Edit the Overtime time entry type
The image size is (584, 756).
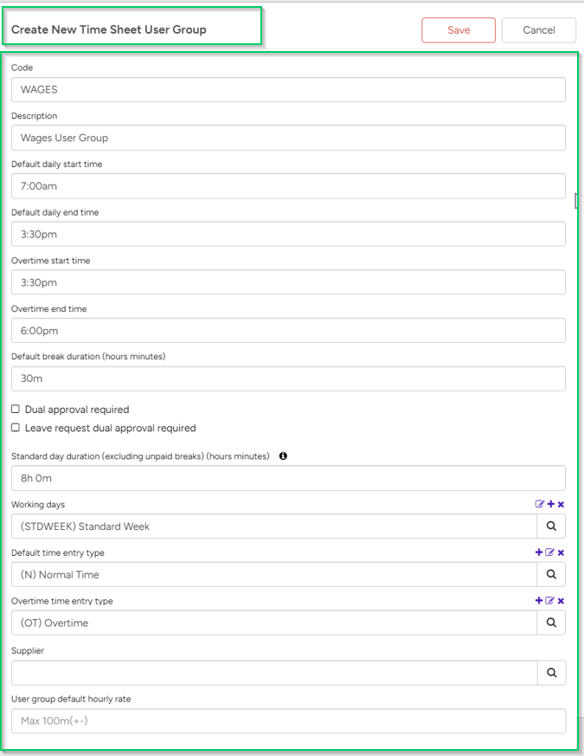point(549,600)
